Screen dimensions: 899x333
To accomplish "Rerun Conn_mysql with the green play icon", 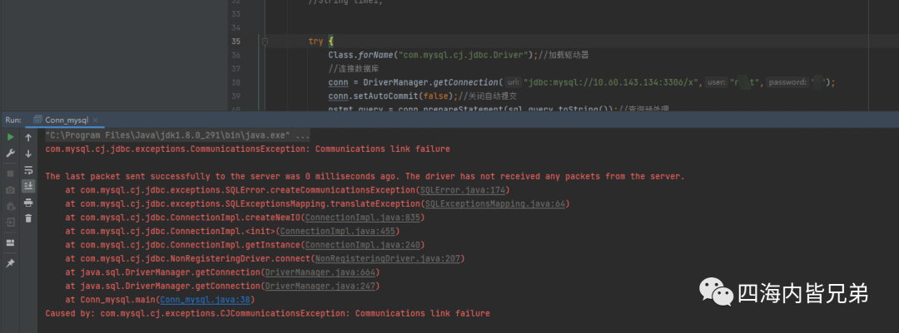I will [10, 137].
